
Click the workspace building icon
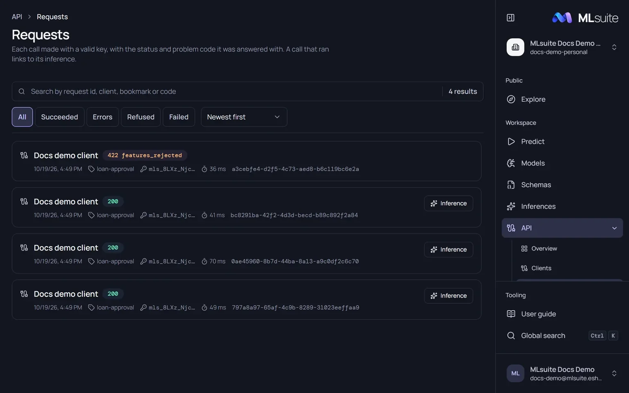coord(515,47)
